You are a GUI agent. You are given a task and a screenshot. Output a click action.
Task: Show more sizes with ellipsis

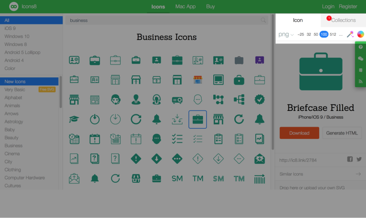click(x=341, y=34)
